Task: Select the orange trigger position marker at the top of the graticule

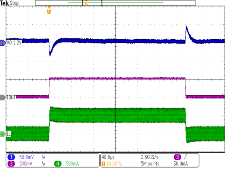Action: tap(49, 10)
